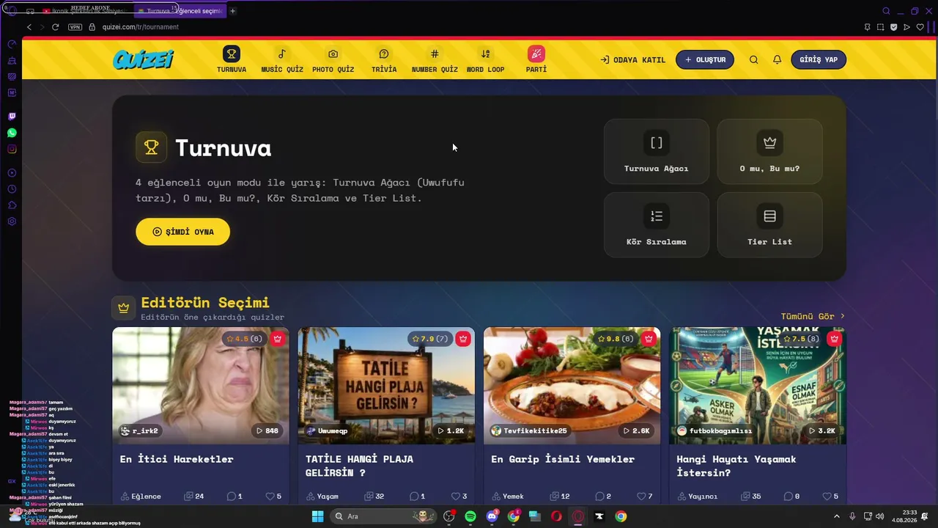
Task: Choose the Turnuva Ağacı mode card
Action: coord(657,151)
